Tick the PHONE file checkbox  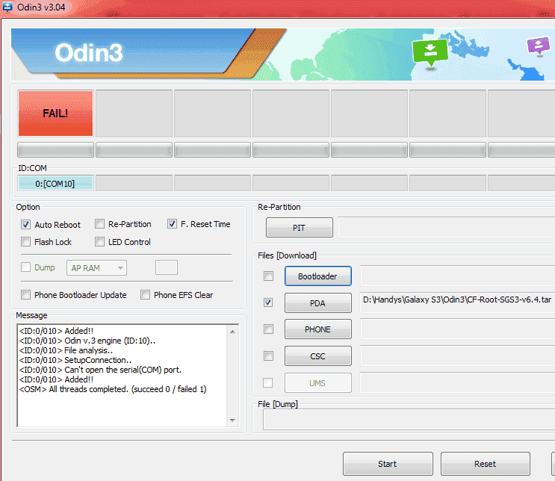[269, 329]
